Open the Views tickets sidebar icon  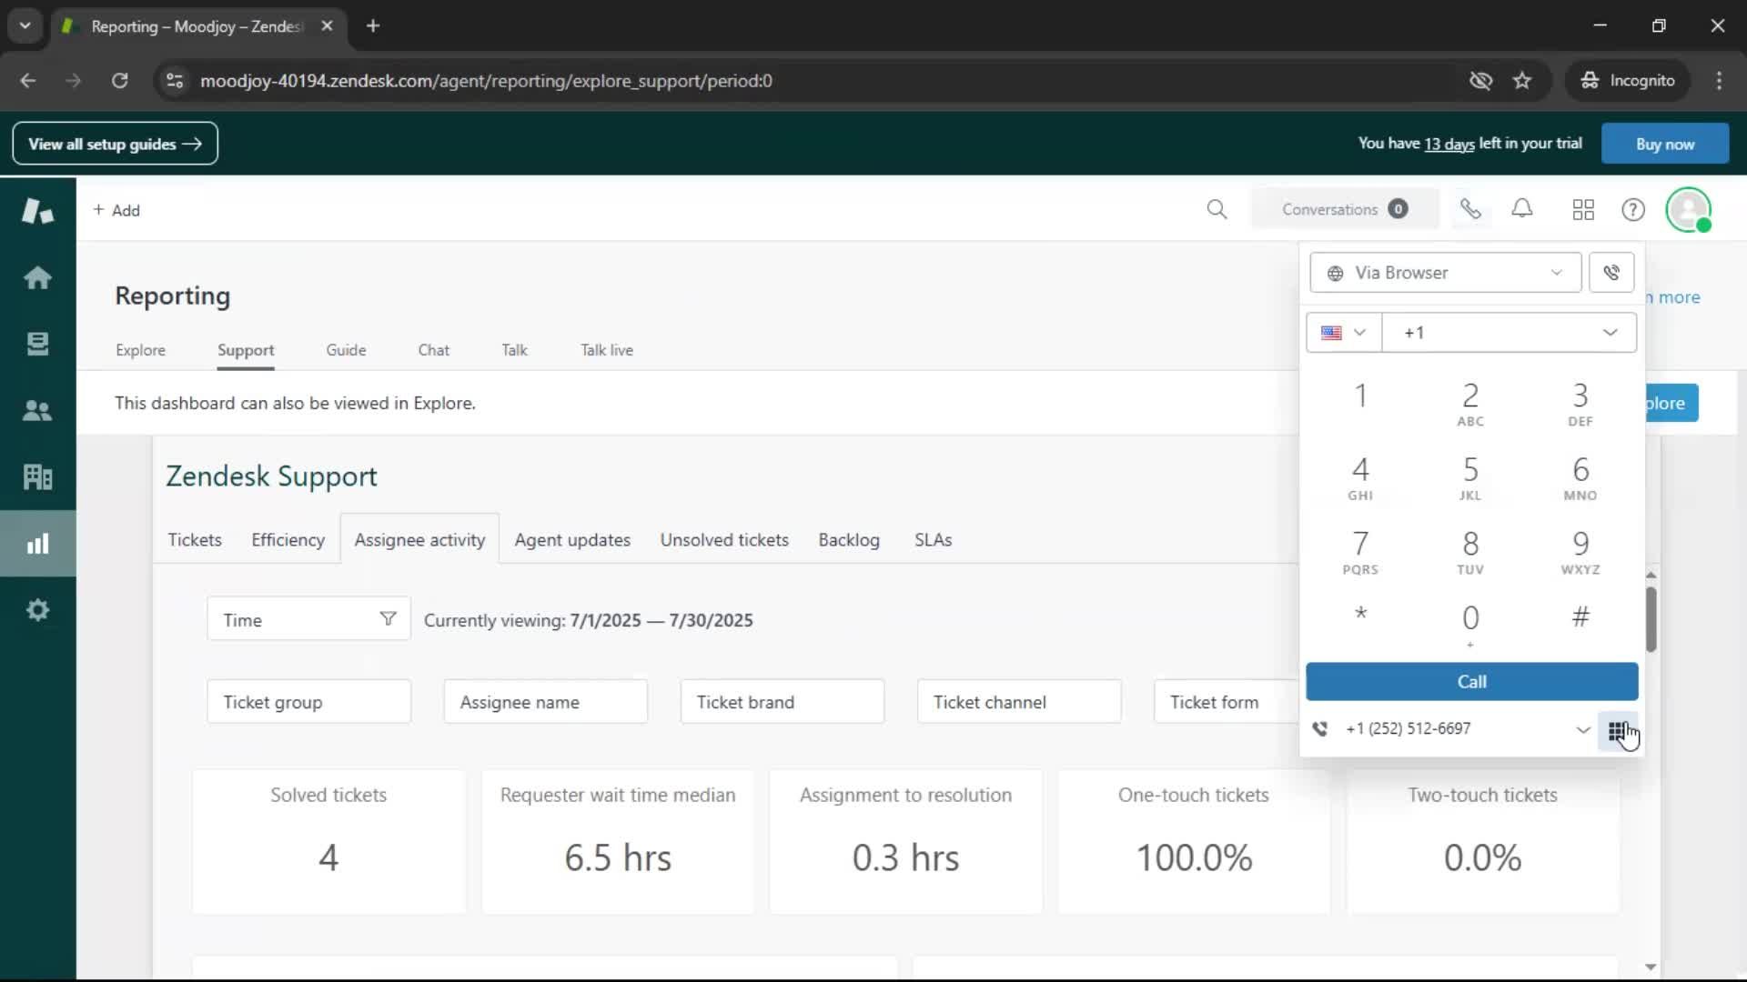click(x=37, y=344)
